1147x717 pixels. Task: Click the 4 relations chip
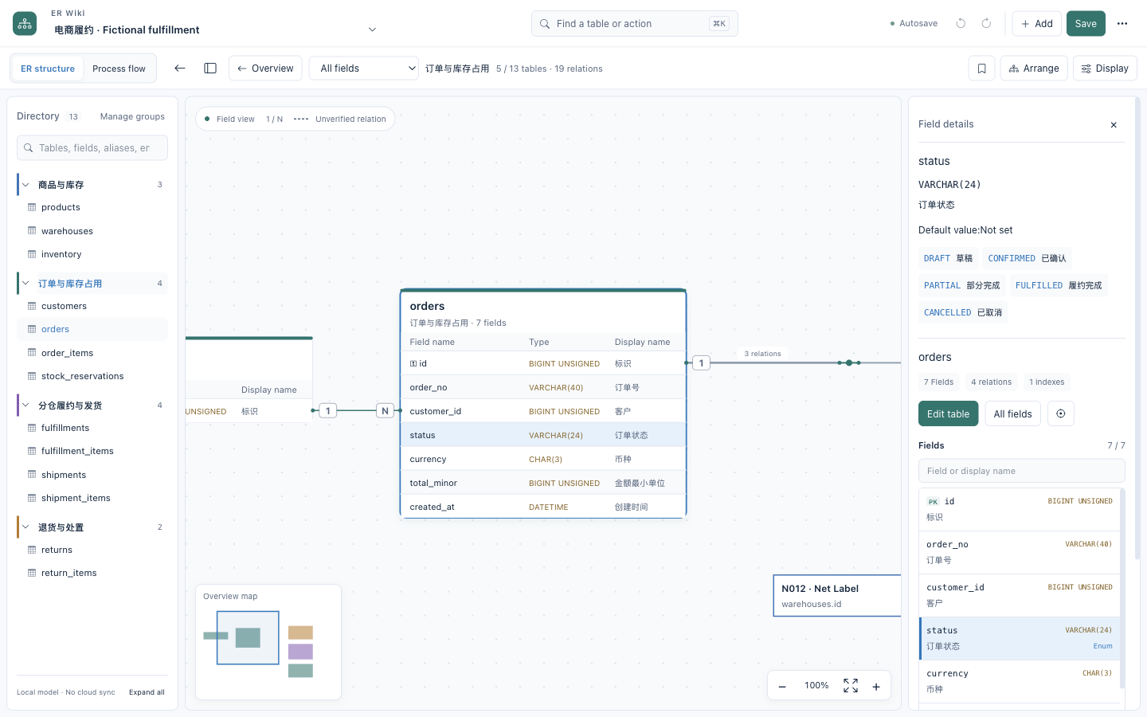(991, 382)
